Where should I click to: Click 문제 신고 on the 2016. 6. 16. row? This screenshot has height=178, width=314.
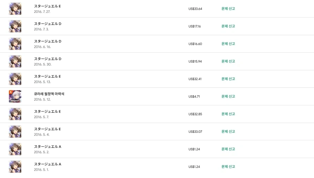click(x=228, y=44)
